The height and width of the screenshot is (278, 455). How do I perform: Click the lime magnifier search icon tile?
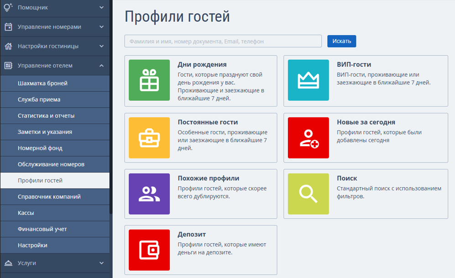pyautogui.click(x=308, y=194)
